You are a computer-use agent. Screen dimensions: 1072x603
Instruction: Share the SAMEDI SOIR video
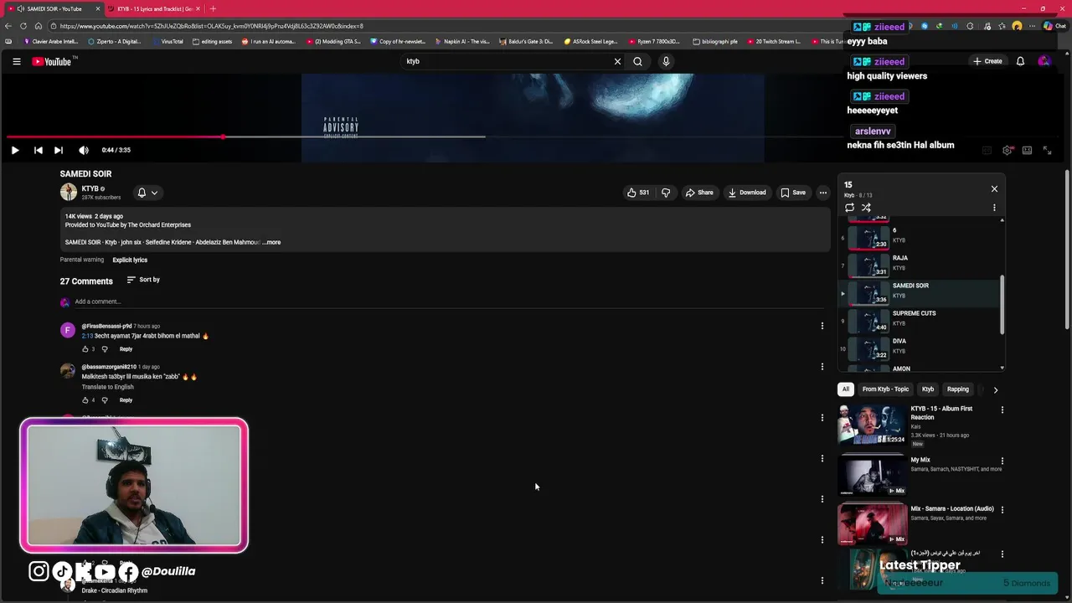(699, 193)
